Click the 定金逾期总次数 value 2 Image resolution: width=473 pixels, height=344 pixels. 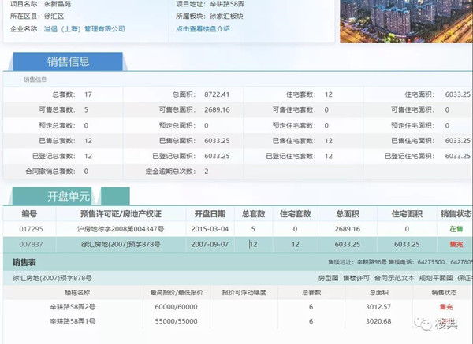click(207, 172)
